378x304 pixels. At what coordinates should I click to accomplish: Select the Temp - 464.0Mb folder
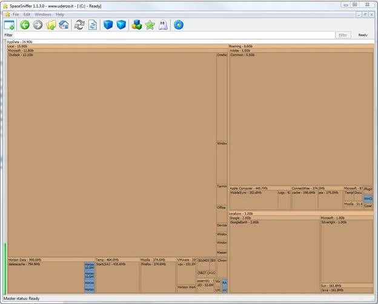pos(118,260)
